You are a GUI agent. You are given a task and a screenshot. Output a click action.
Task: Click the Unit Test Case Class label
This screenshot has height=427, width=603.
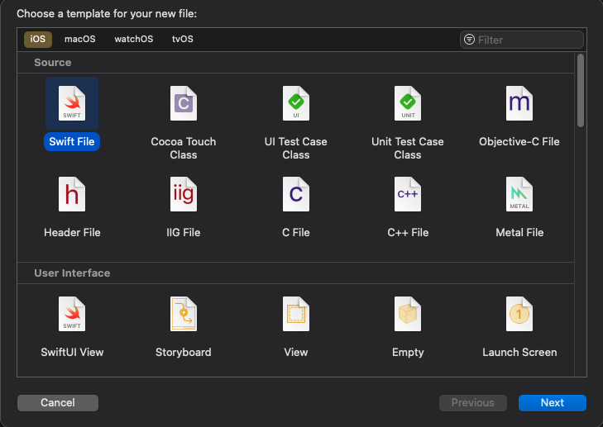point(408,148)
